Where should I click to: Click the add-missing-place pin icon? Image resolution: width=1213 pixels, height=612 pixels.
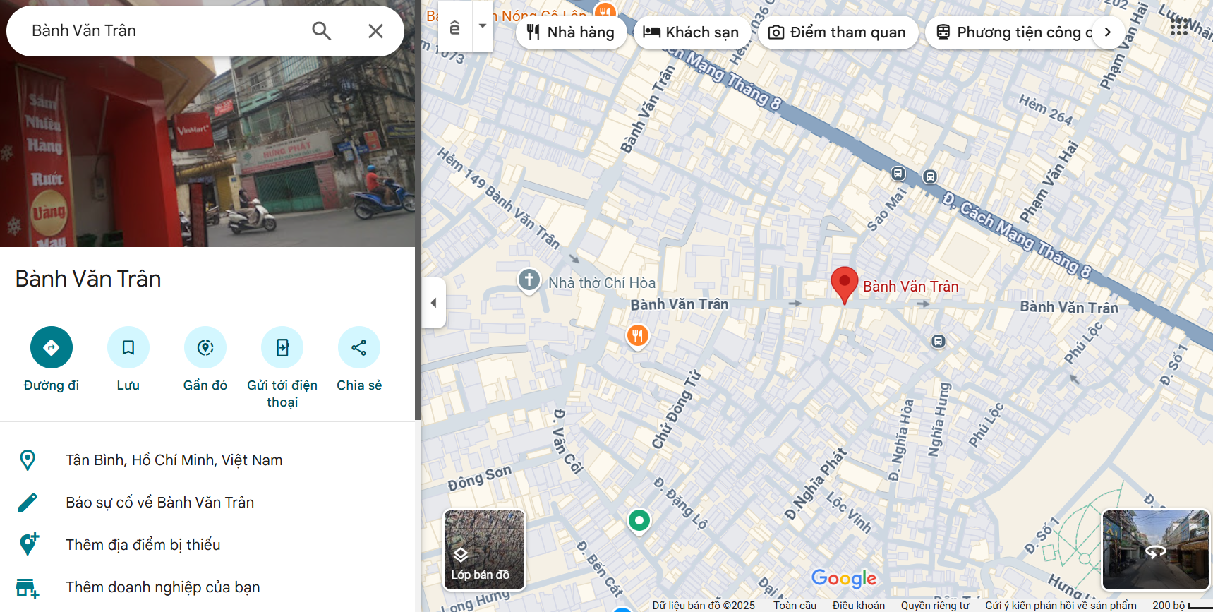click(x=28, y=544)
